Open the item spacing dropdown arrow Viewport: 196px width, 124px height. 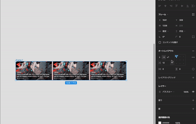(x=172, y=63)
